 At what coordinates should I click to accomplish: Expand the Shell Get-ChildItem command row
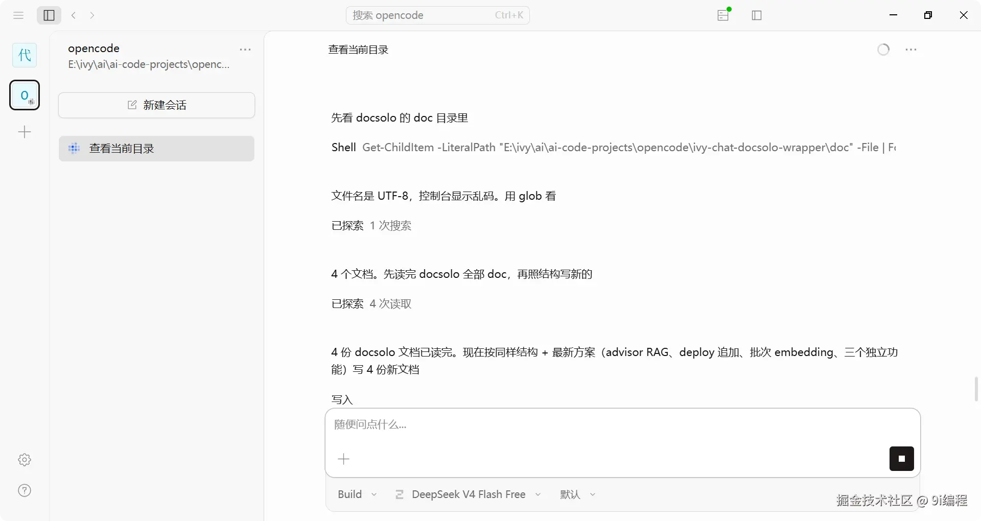(x=613, y=148)
